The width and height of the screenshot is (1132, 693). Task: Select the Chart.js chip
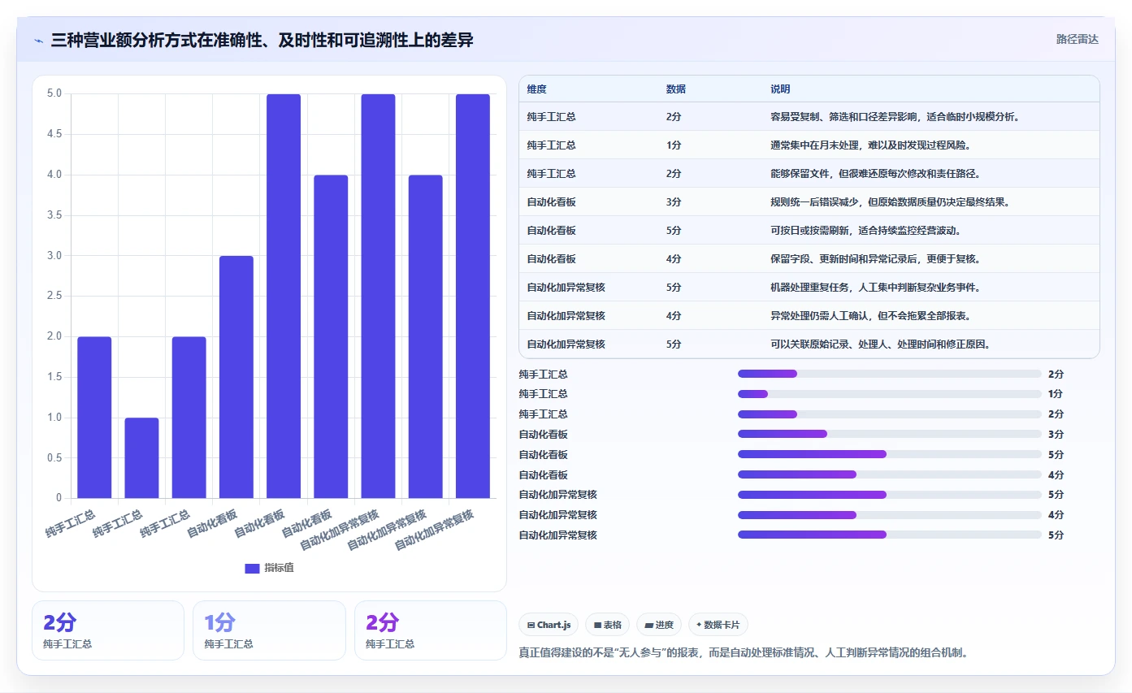549,625
